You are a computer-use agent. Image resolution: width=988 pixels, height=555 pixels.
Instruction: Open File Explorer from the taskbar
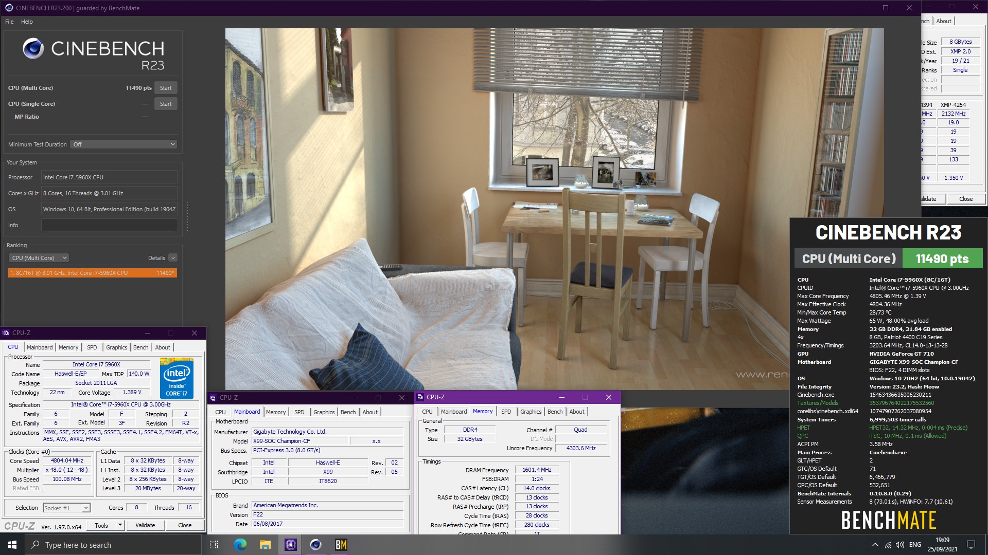[x=265, y=545]
